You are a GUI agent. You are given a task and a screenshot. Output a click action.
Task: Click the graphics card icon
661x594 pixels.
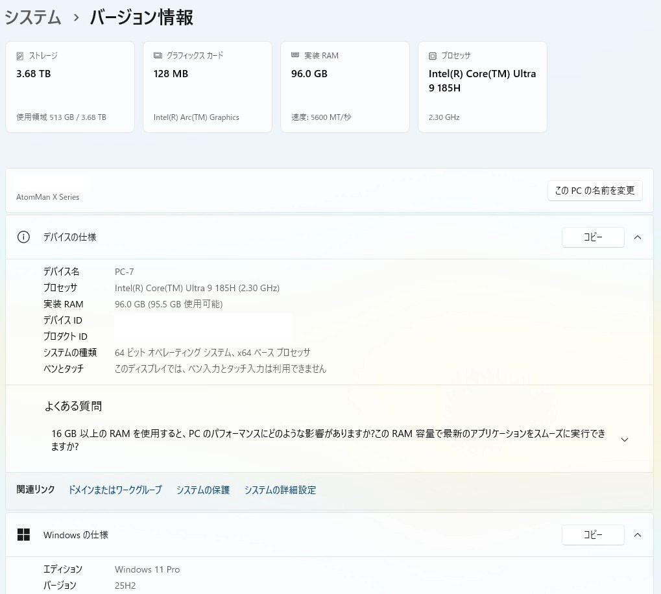[x=158, y=56]
